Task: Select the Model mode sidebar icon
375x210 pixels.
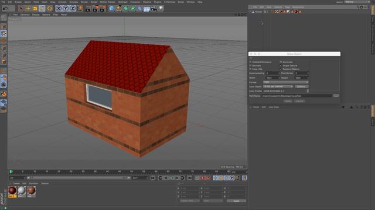Action: point(4,26)
